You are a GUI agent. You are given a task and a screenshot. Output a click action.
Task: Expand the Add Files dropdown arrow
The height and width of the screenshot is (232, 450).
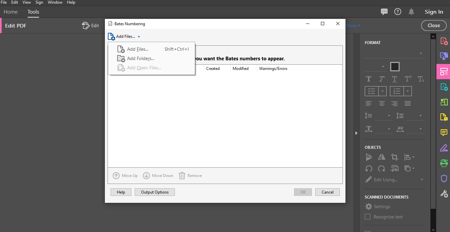pyautogui.click(x=139, y=37)
